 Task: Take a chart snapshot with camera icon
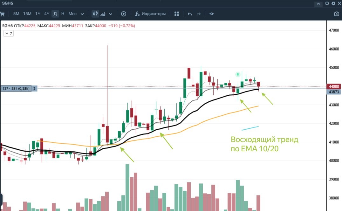pos(337,14)
